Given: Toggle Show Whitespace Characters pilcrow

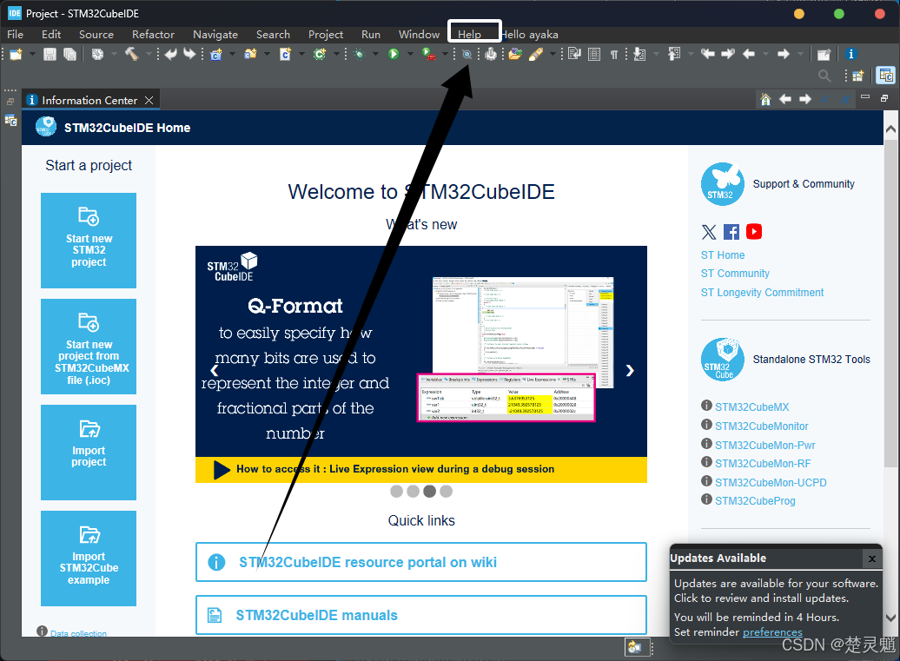Looking at the screenshot, I should (614, 54).
